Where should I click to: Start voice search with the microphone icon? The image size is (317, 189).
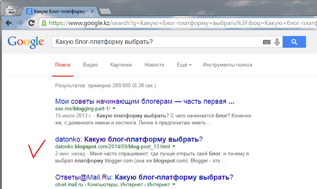pyautogui.click(x=277, y=42)
